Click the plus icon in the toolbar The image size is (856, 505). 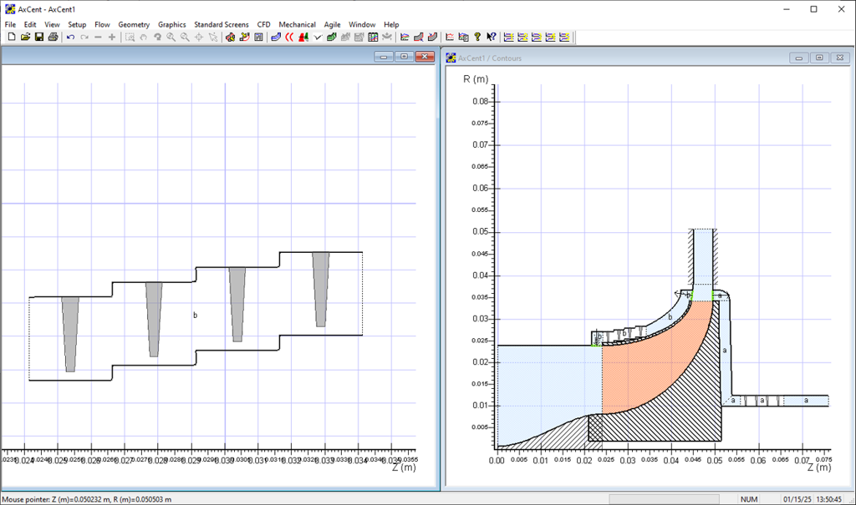pyautogui.click(x=112, y=37)
